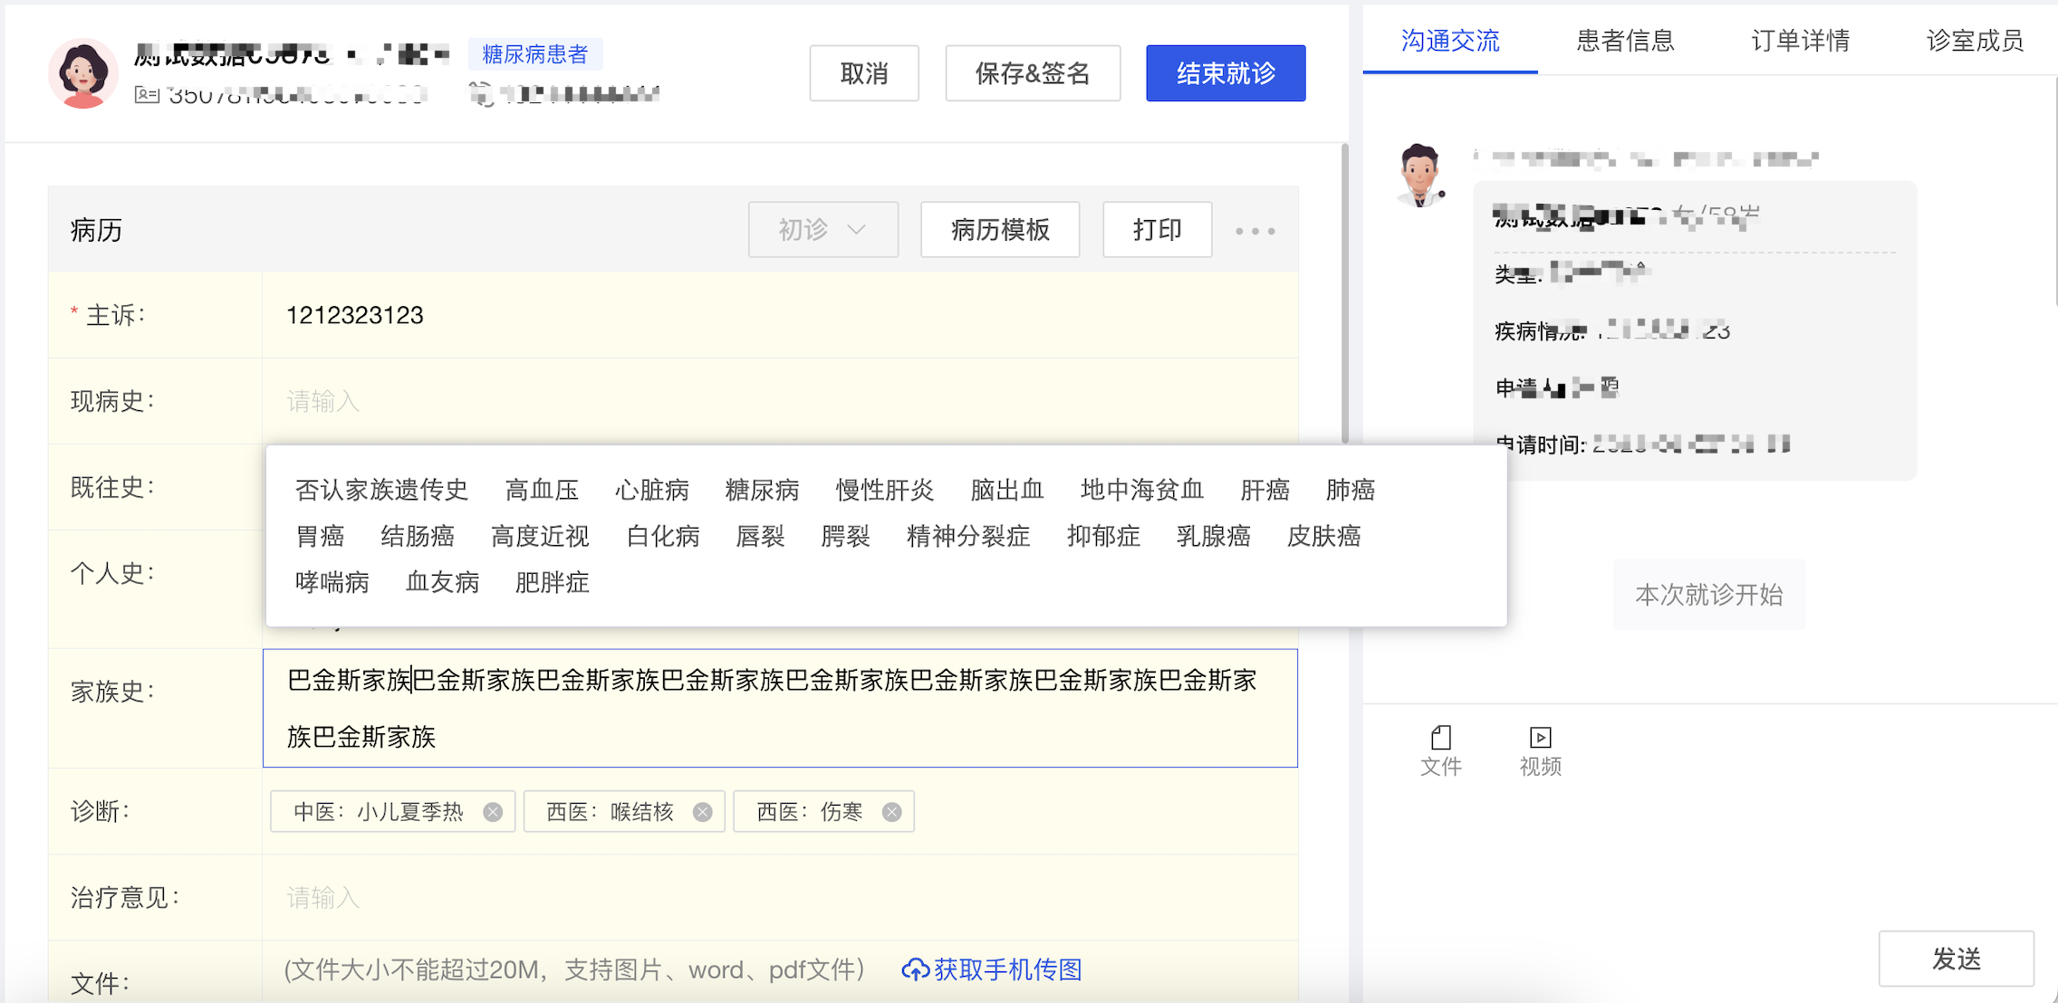
Task: Choose 心脏病 in the suggestion list
Action: pos(652,490)
